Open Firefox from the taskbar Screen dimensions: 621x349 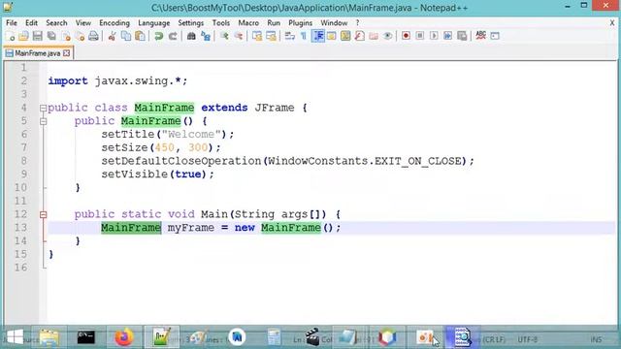(x=124, y=337)
